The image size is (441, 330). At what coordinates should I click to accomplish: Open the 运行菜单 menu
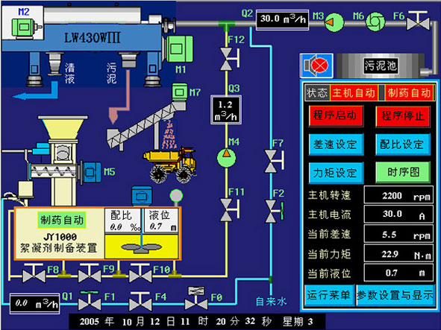tap(329, 295)
